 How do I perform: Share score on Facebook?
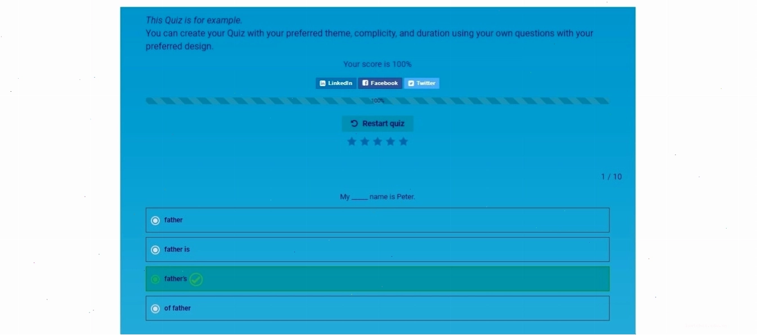pyautogui.click(x=380, y=83)
